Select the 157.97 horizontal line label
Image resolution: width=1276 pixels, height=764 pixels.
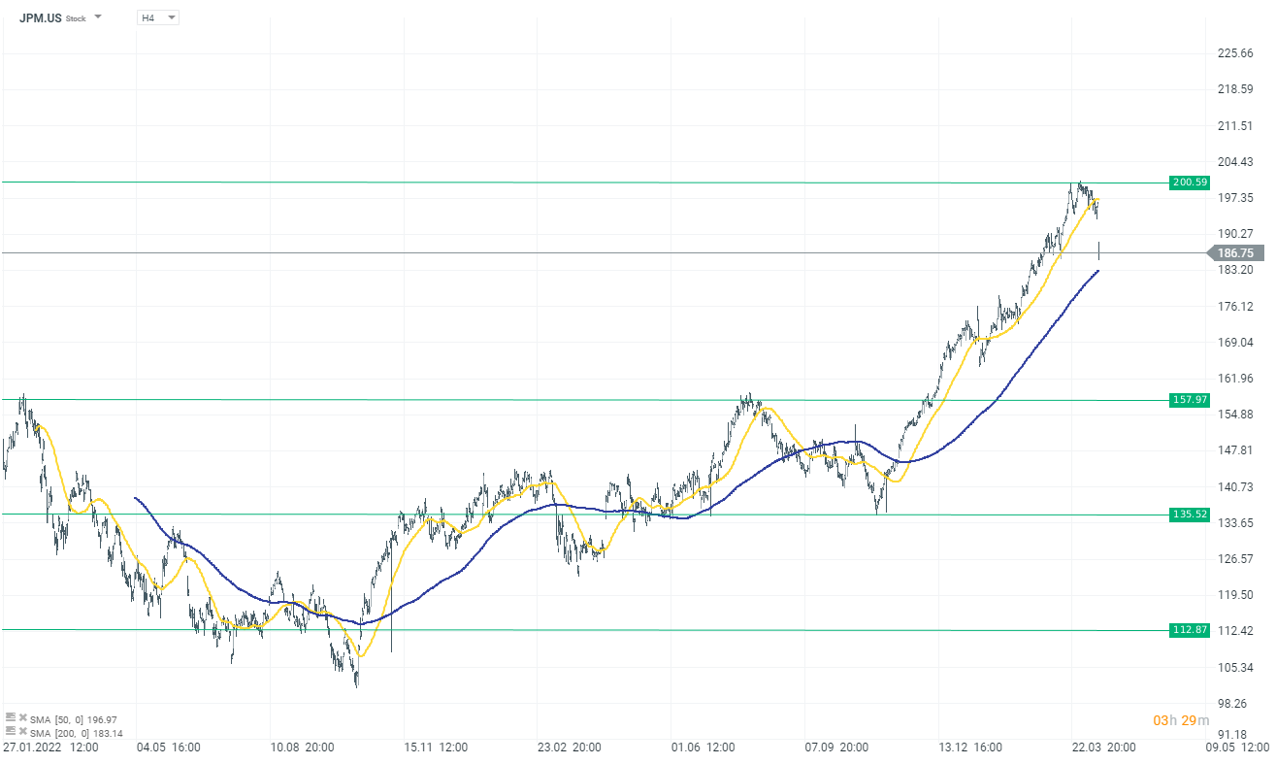click(x=1190, y=400)
